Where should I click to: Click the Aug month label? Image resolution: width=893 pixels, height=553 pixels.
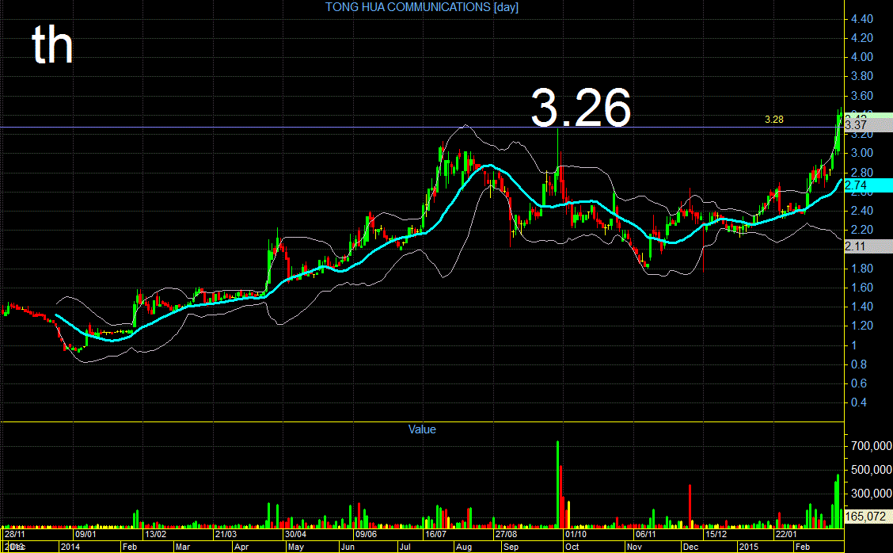(x=464, y=547)
